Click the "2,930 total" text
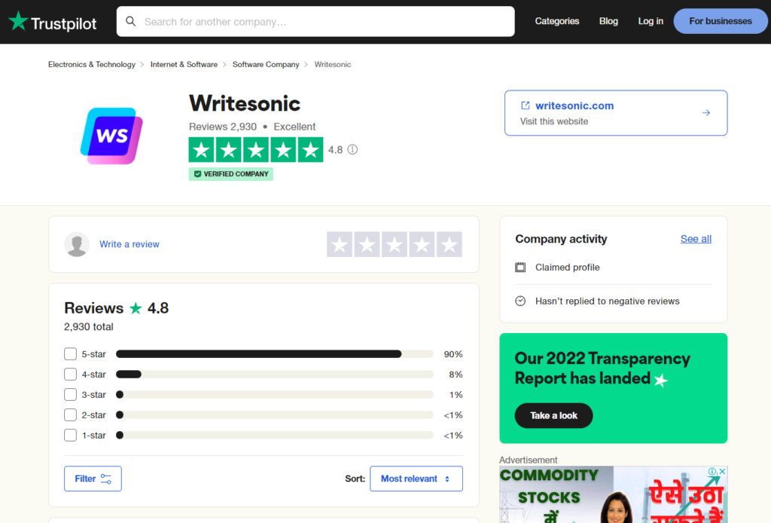Screen dimensions: 771x523 pyautogui.click(x=89, y=327)
